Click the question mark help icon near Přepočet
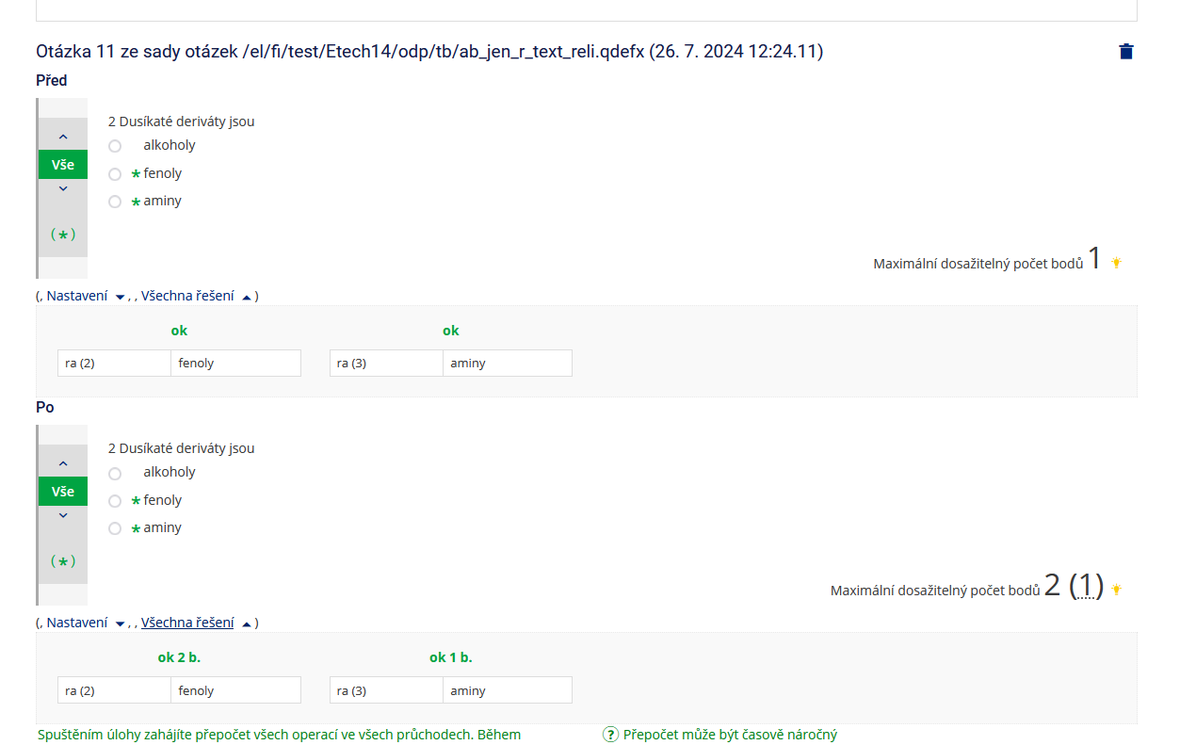Image resolution: width=1196 pixels, height=745 pixels. (x=610, y=735)
